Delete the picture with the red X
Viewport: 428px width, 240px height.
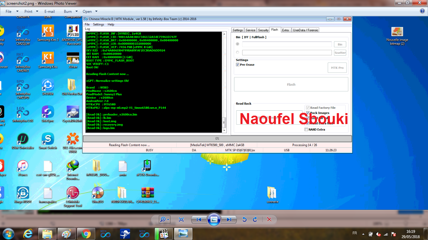[269, 219]
